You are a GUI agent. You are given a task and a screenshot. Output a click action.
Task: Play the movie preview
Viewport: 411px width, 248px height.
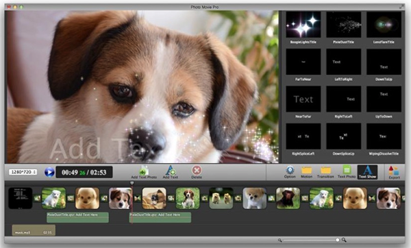pyautogui.click(x=49, y=172)
